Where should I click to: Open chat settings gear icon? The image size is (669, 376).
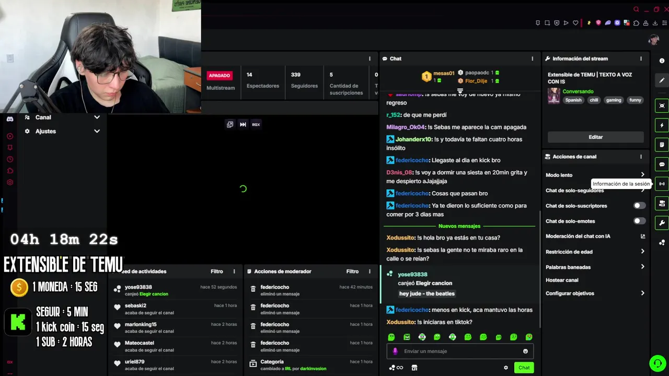505,368
